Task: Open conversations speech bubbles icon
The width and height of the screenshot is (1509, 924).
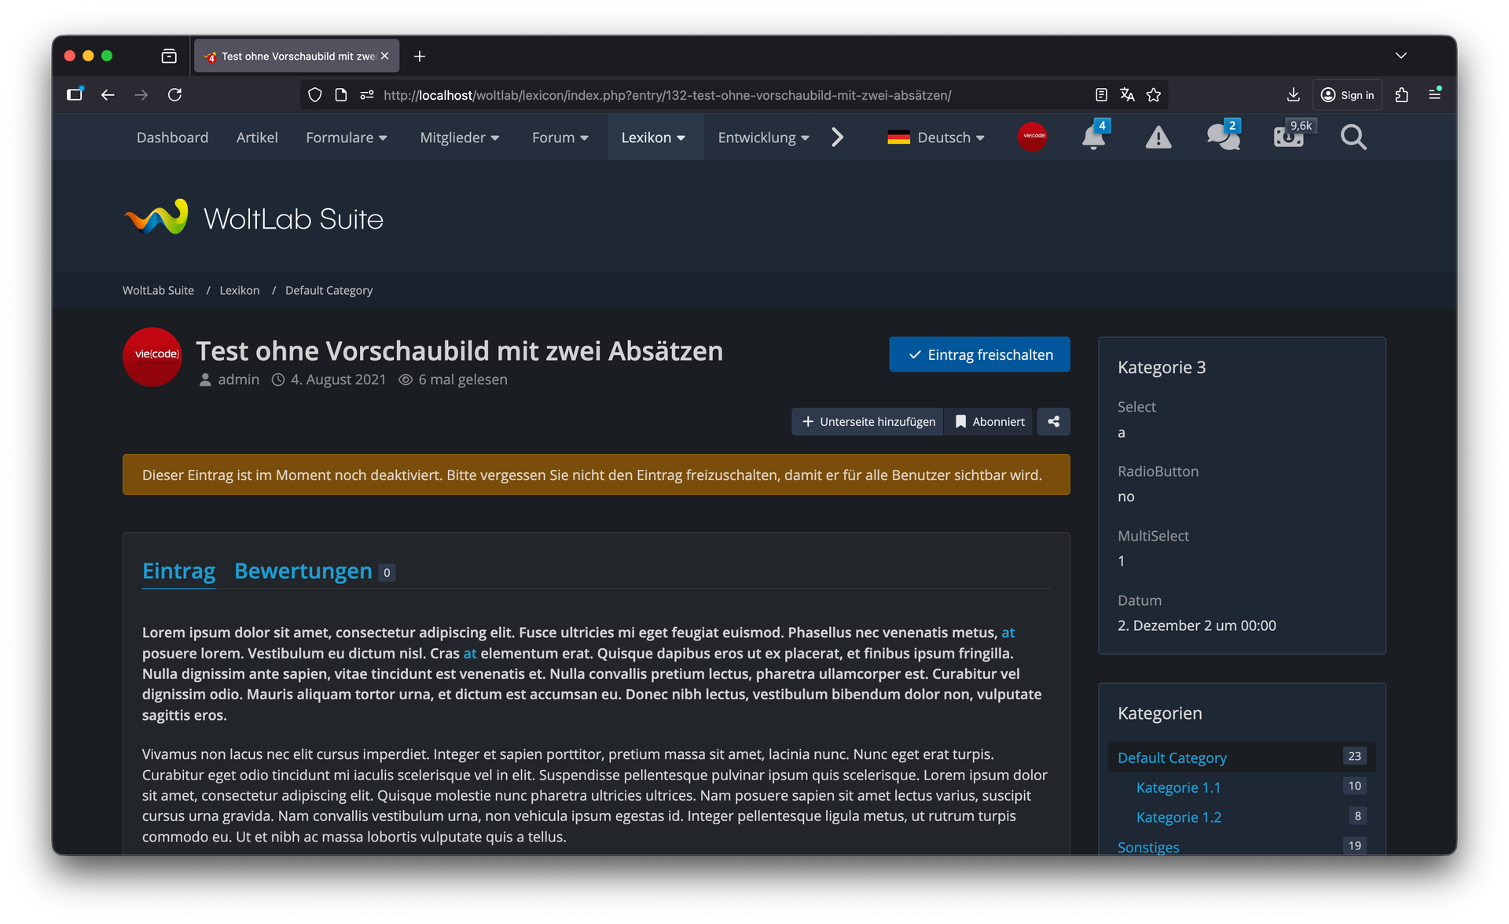Action: point(1223,137)
